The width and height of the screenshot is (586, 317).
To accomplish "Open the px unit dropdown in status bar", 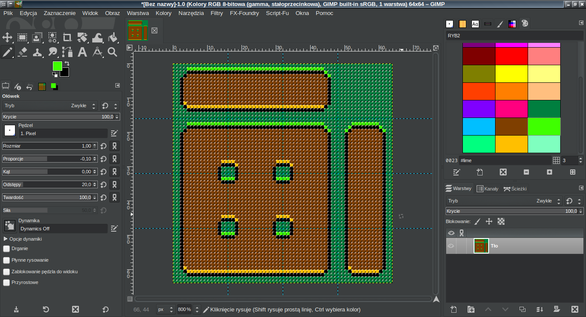I will click(x=165, y=309).
